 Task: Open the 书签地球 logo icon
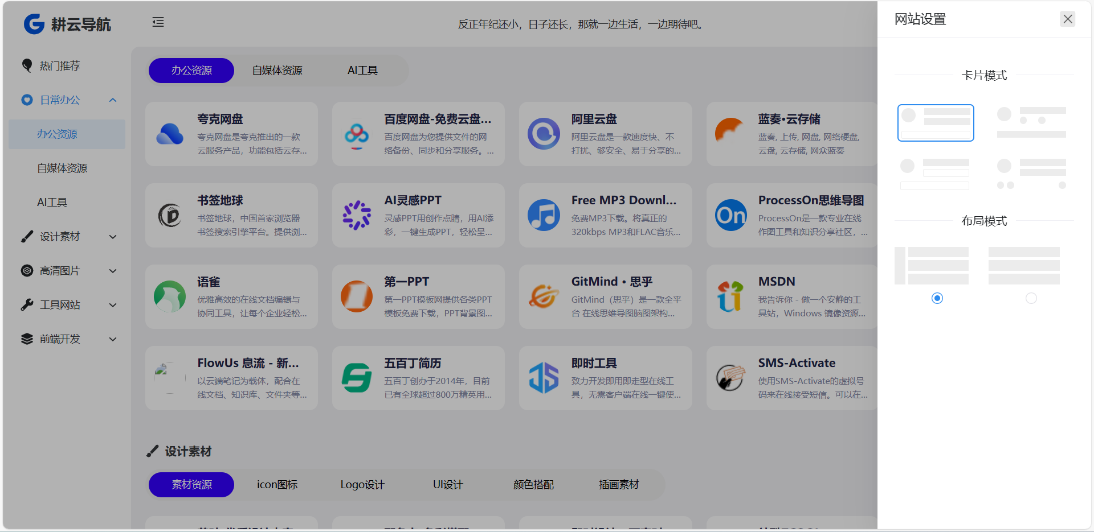(170, 216)
